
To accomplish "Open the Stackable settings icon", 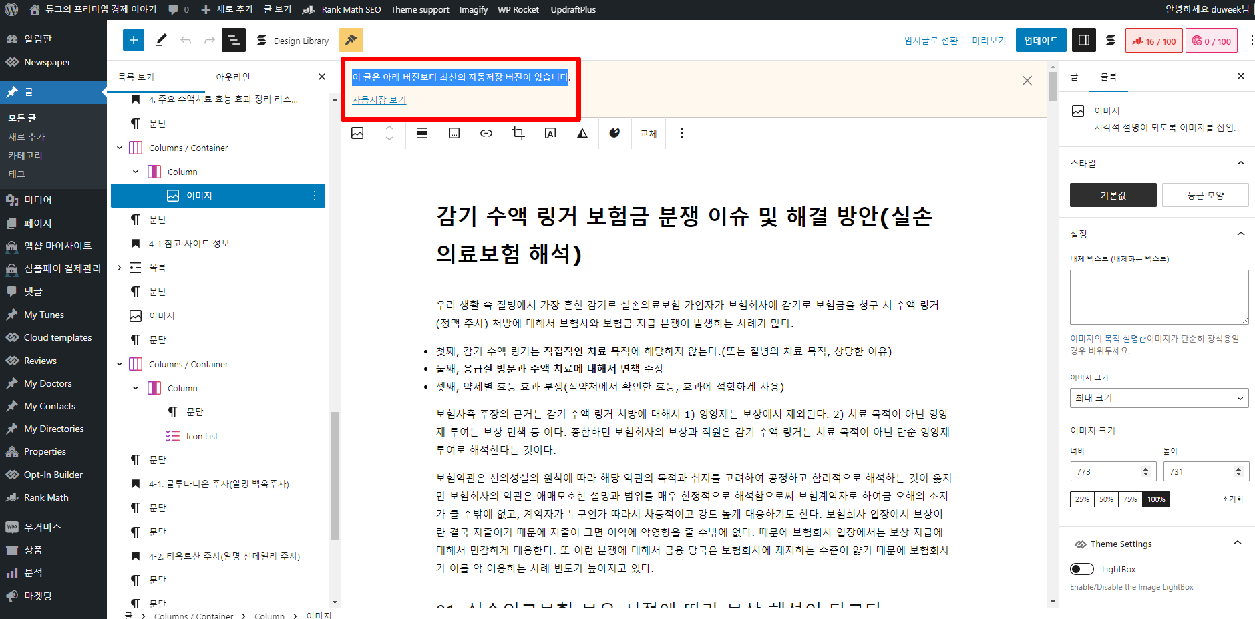I will coord(1111,40).
